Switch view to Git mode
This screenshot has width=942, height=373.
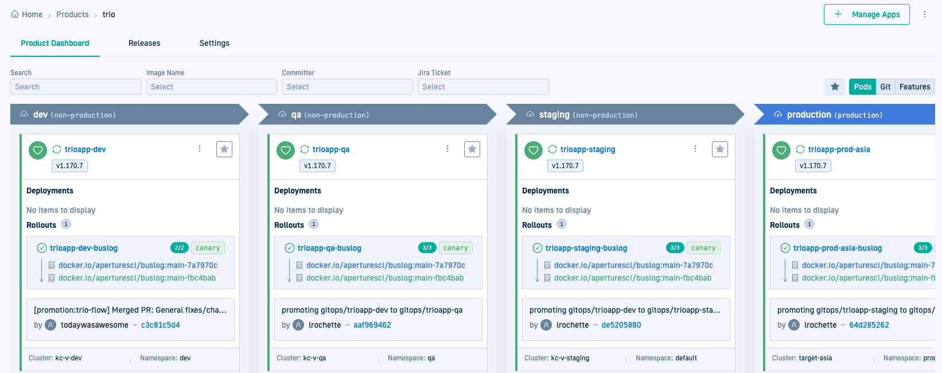click(x=885, y=87)
